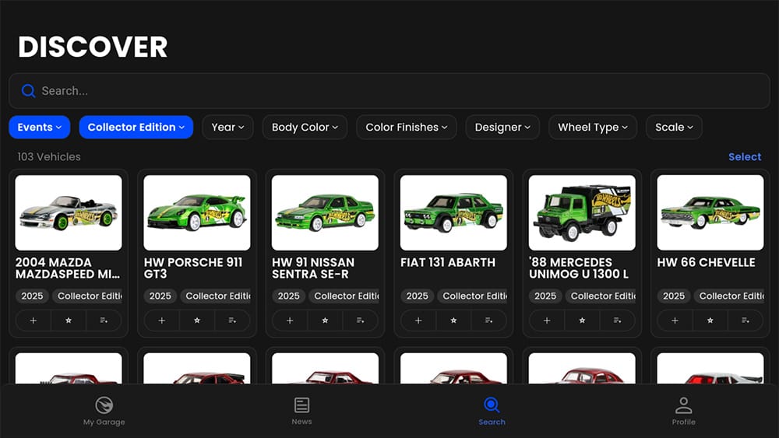Favorite the 2004 Mazda Mazdaspeed with star
779x438 pixels.
69,321
